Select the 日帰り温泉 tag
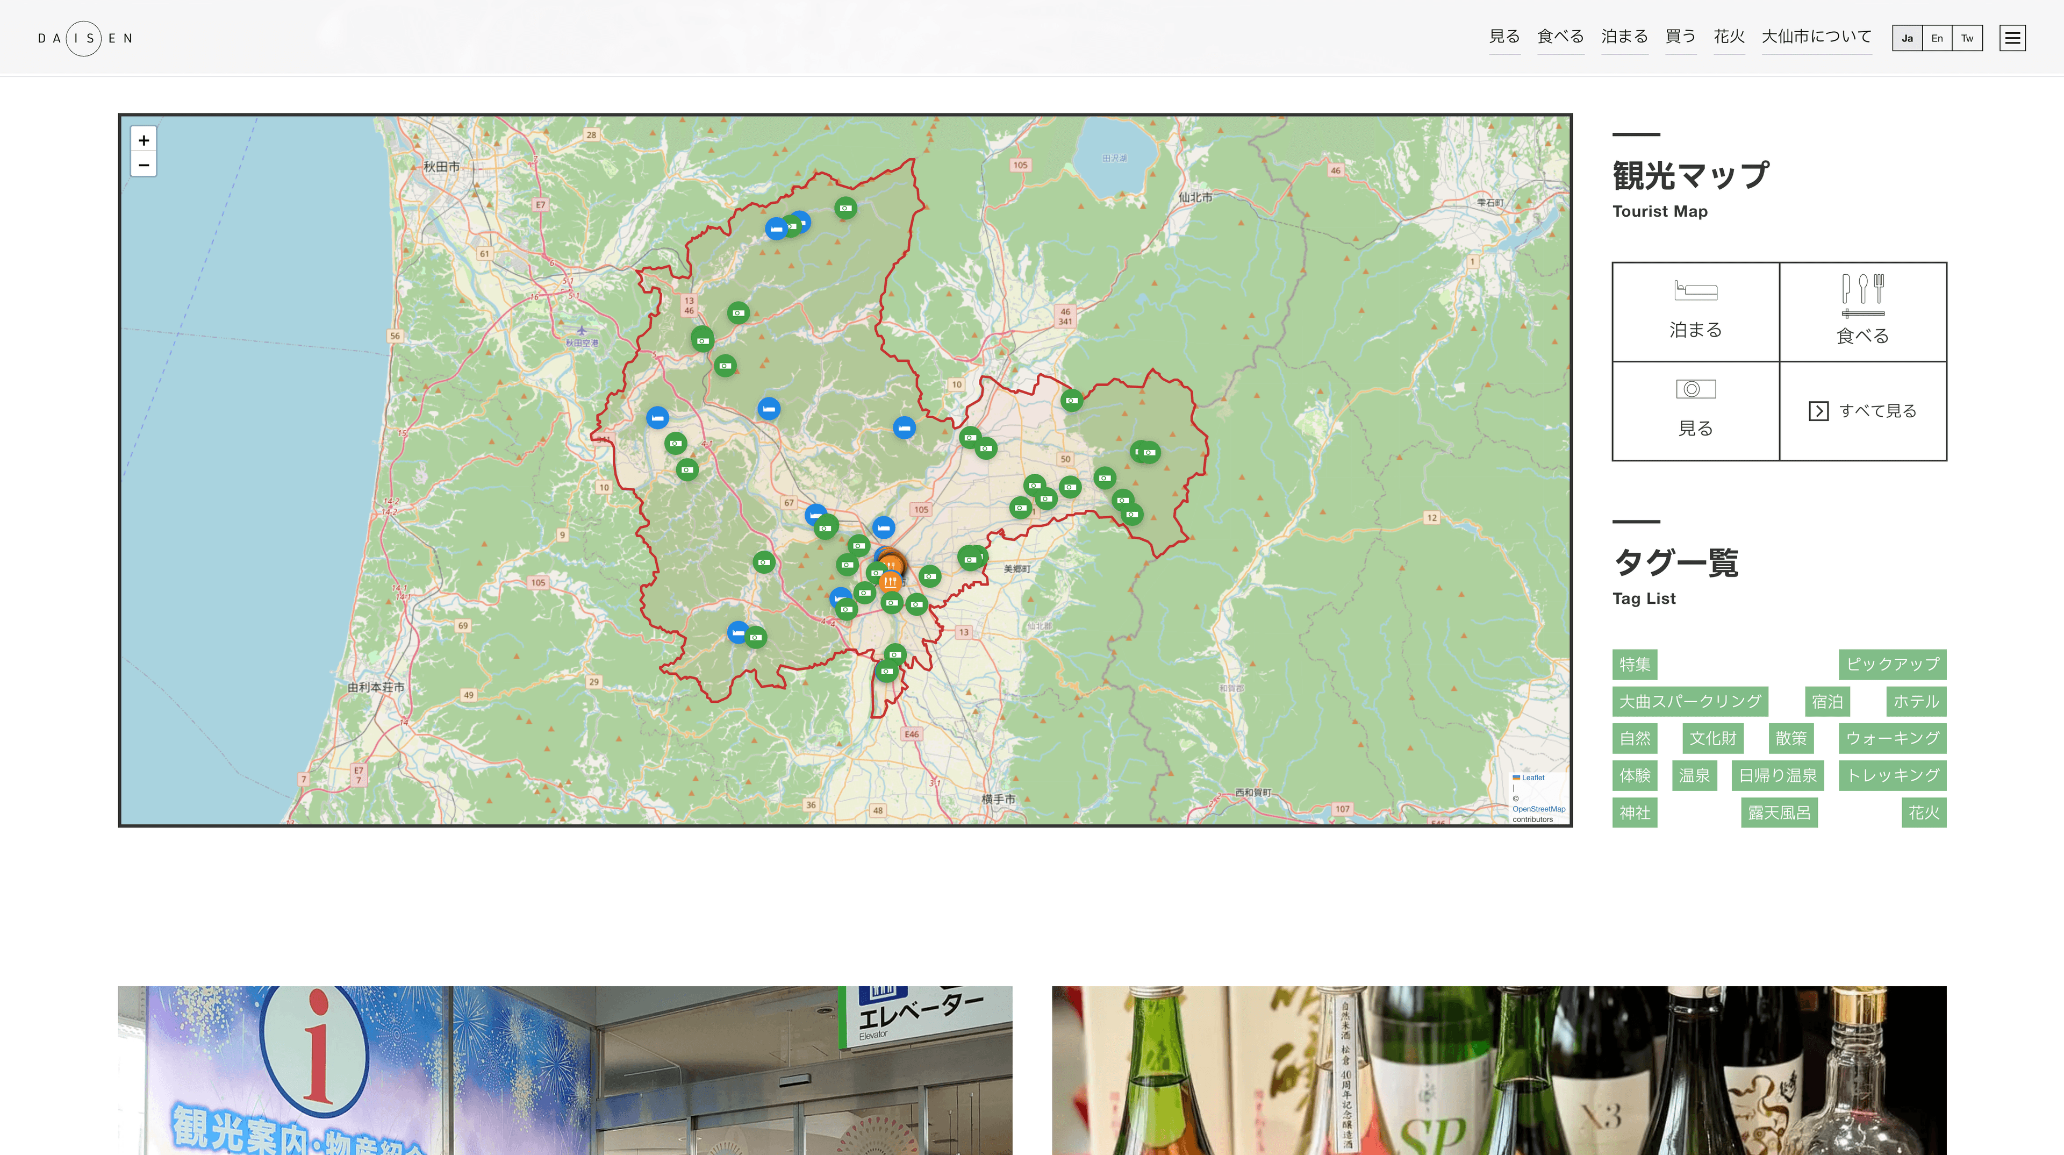 [1778, 776]
